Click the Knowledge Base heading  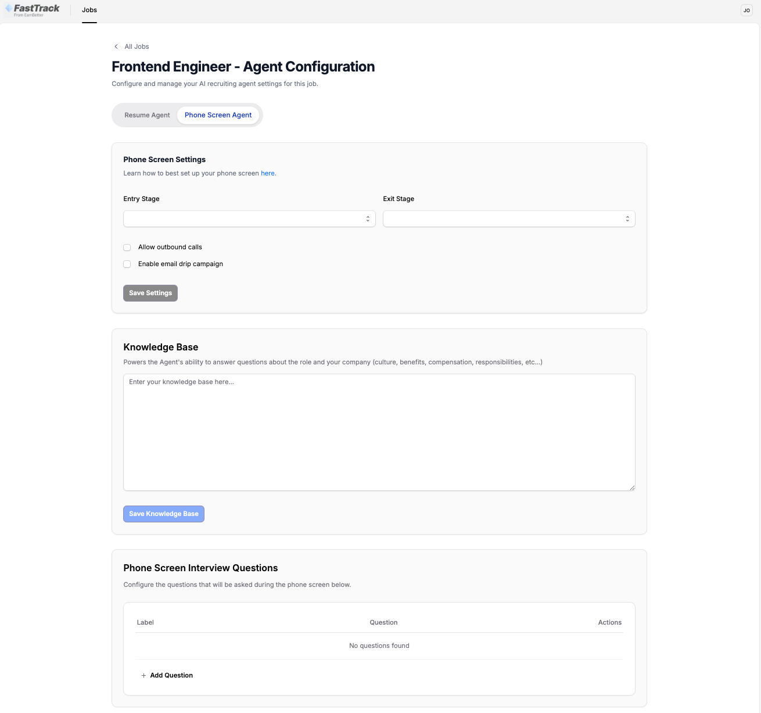pyautogui.click(x=161, y=347)
